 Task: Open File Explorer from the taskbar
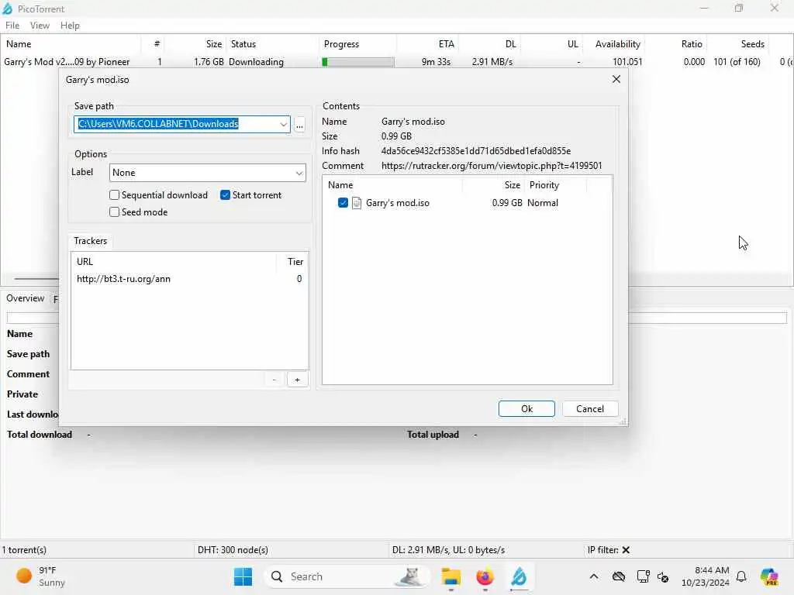[451, 576]
